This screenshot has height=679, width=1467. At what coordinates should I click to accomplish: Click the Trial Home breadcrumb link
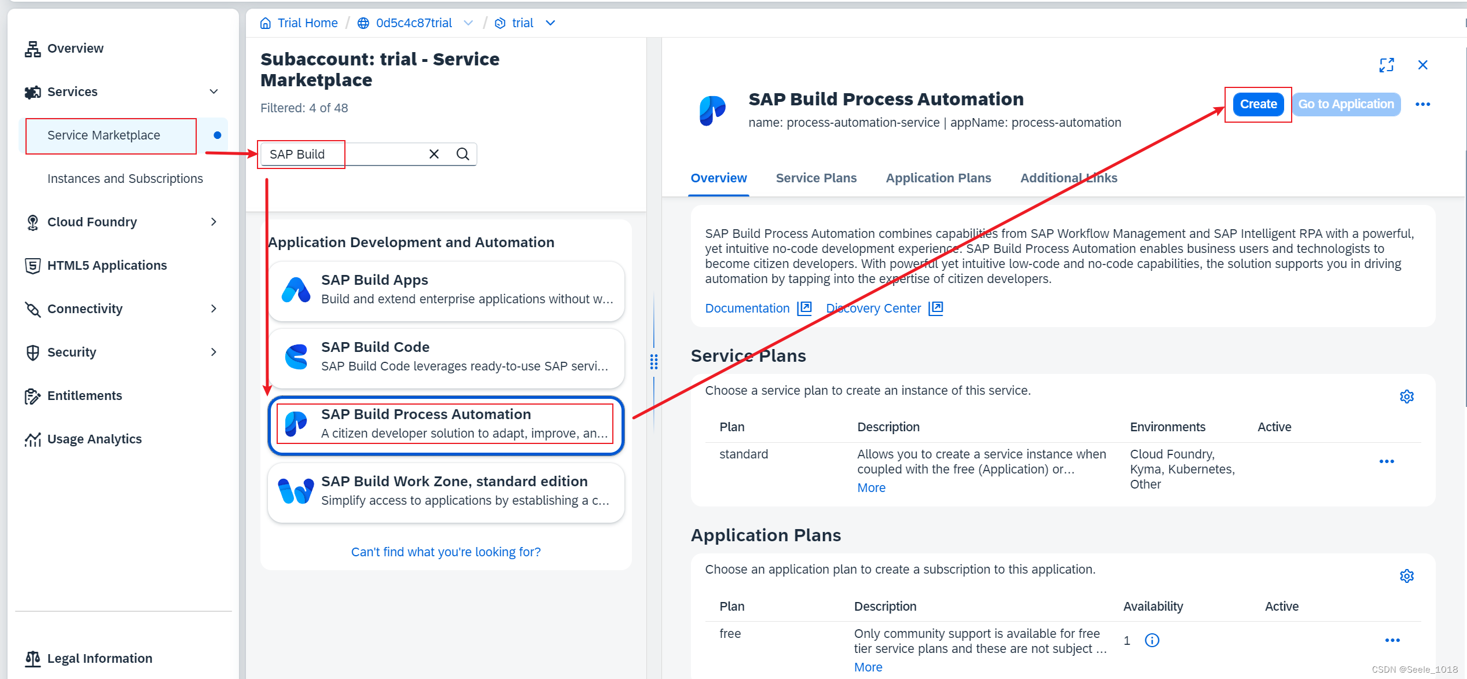point(307,23)
